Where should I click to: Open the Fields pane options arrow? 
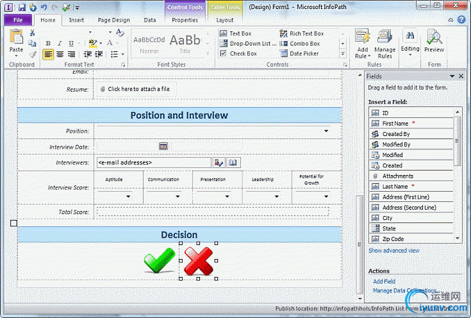[452, 76]
